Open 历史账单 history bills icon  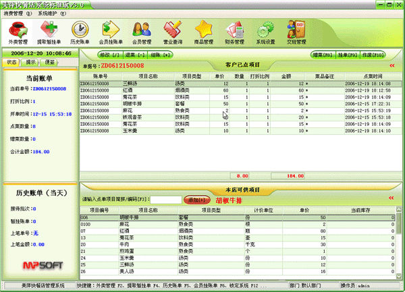pos(80,30)
